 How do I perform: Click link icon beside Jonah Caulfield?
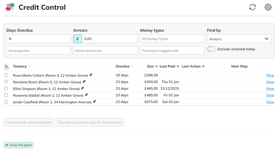94,102
